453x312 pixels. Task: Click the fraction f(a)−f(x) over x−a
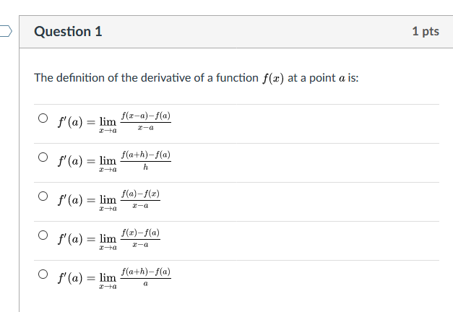click(140, 199)
